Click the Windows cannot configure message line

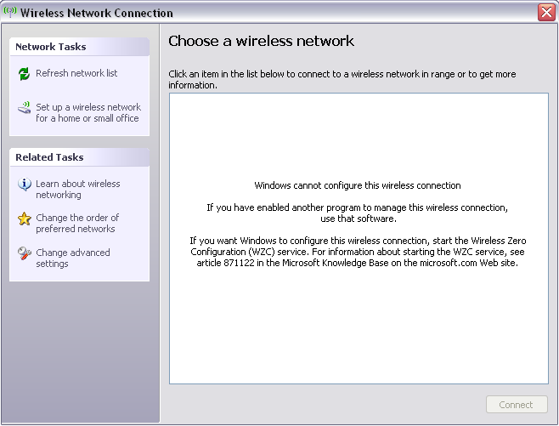358,185
